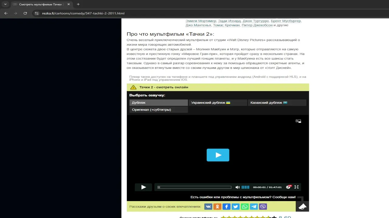Open actor link Брент Мусбургер
The width and height of the screenshot is (389, 218).
point(286,21)
